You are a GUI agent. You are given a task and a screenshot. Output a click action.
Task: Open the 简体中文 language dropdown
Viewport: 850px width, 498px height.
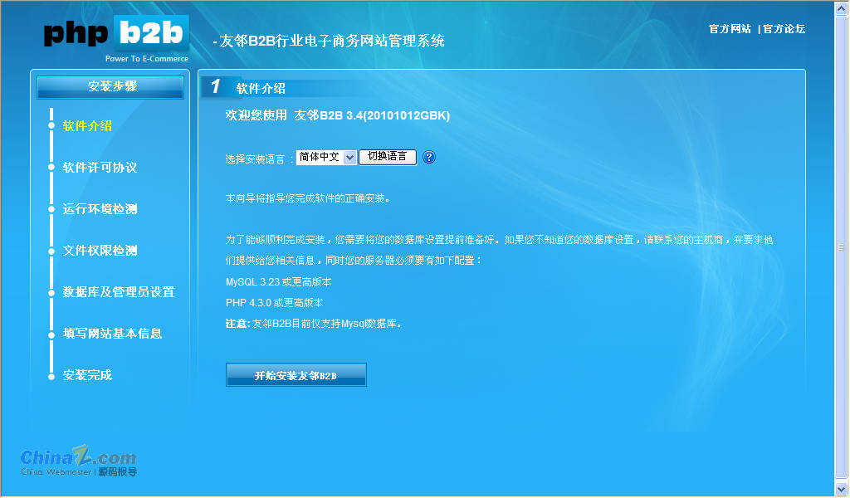click(325, 157)
